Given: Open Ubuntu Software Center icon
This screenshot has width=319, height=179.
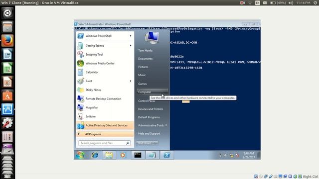Looking at the screenshot, I should point(7,95).
